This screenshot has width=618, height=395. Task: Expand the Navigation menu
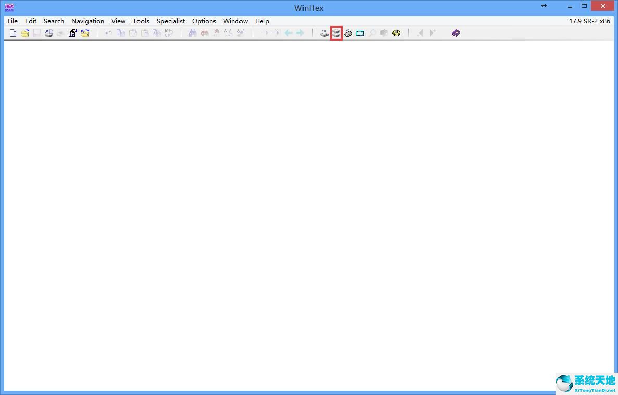pyautogui.click(x=87, y=21)
